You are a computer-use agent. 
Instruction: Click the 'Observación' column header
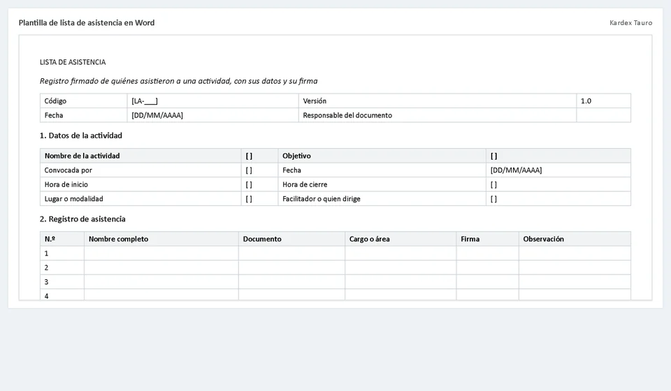click(575, 239)
